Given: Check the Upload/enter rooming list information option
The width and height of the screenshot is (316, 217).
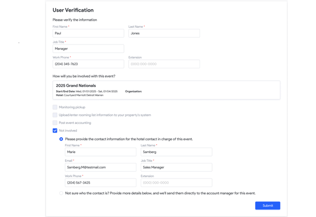Looking at the screenshot, I should coord(55,115).
